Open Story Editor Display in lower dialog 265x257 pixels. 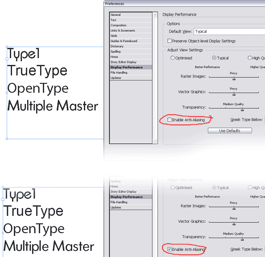131,192
